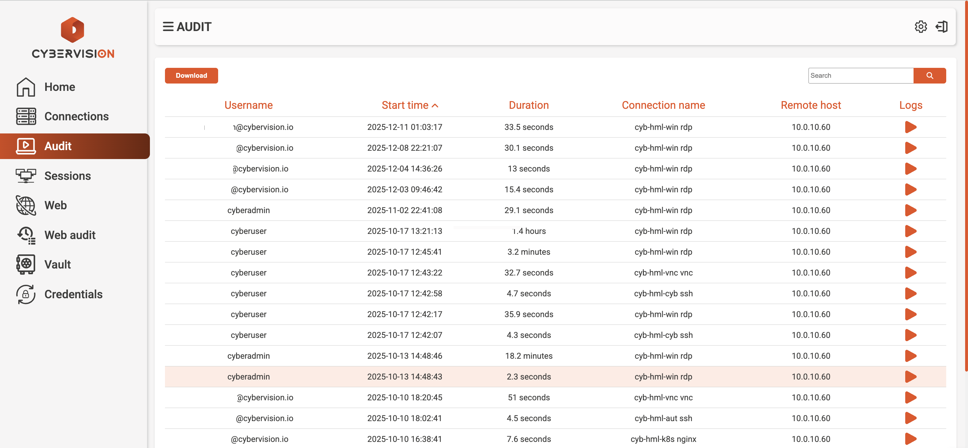Open the settings gear icon
Viewport: 968px width, 448px height.
[x=921, y=27]
